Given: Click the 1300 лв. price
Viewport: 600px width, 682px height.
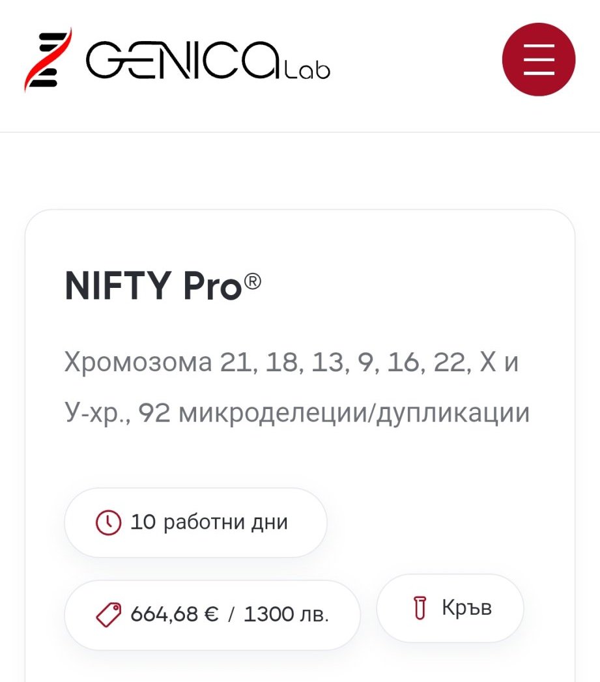Looking at the screenshot, I should point(286,614).
